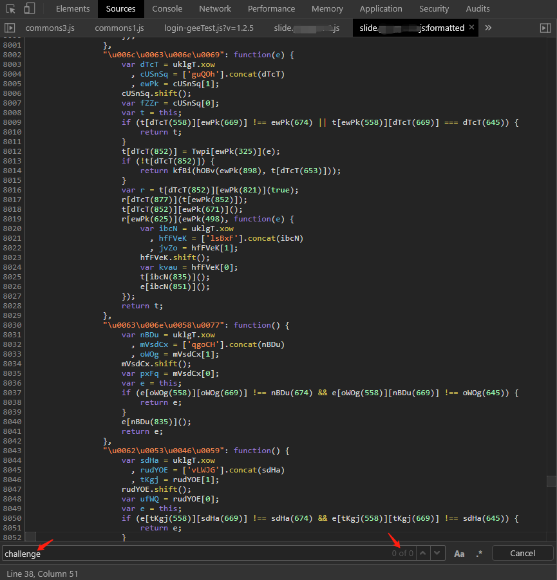Click the 0 of 0 match counter
This screenshot has width=557, height=580.
point(402,554)
